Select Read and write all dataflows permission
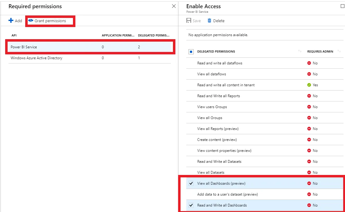Screen dimensions: 345x212 (x=220, y=63)
